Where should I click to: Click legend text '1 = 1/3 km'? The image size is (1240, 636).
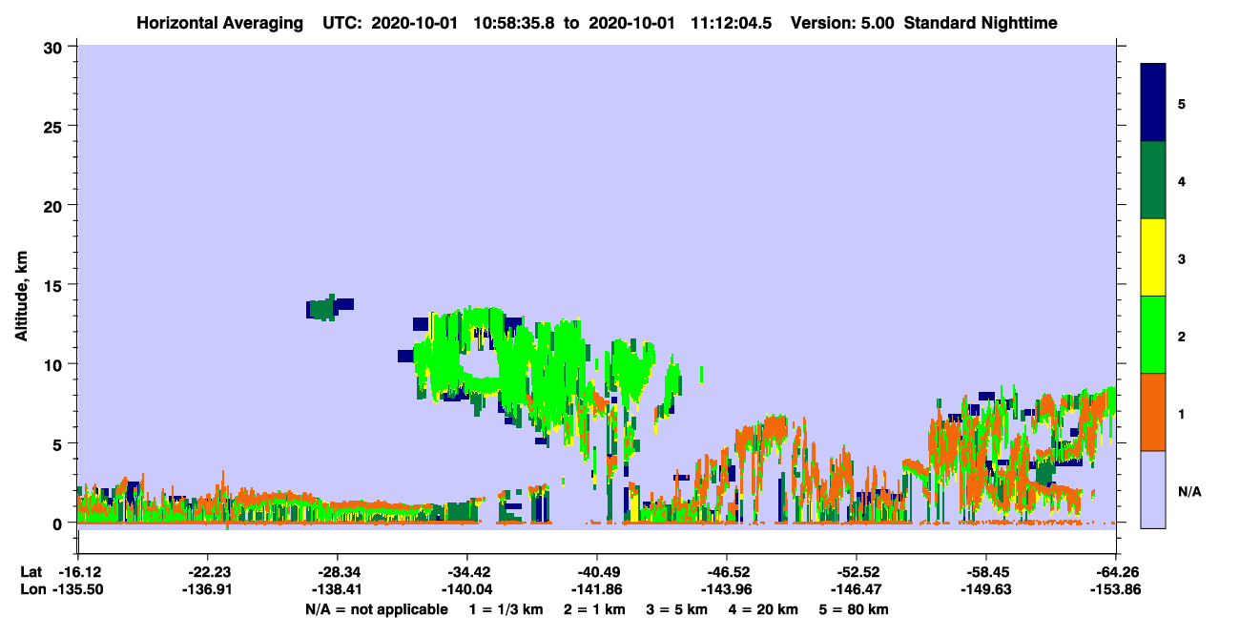click(505, 609)
